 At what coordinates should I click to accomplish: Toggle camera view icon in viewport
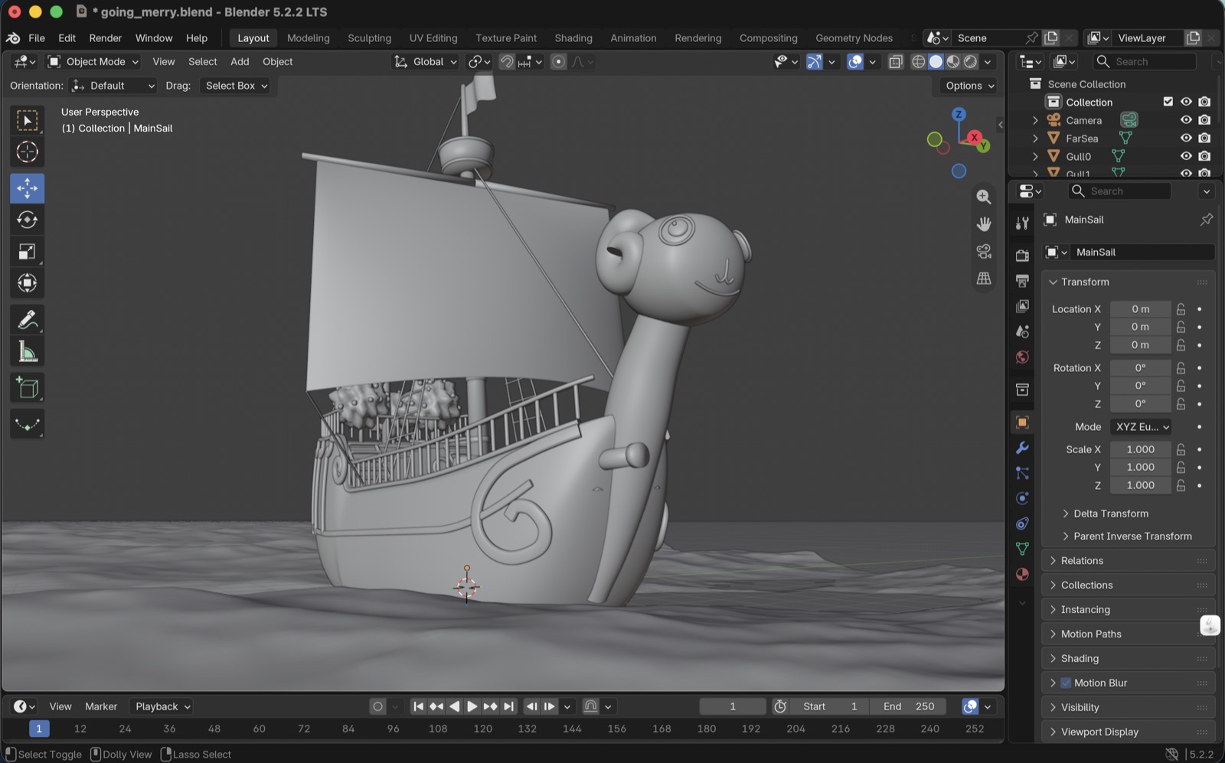(984, 251)
